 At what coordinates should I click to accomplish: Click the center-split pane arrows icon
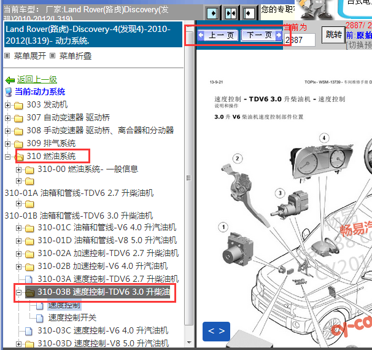231,13
